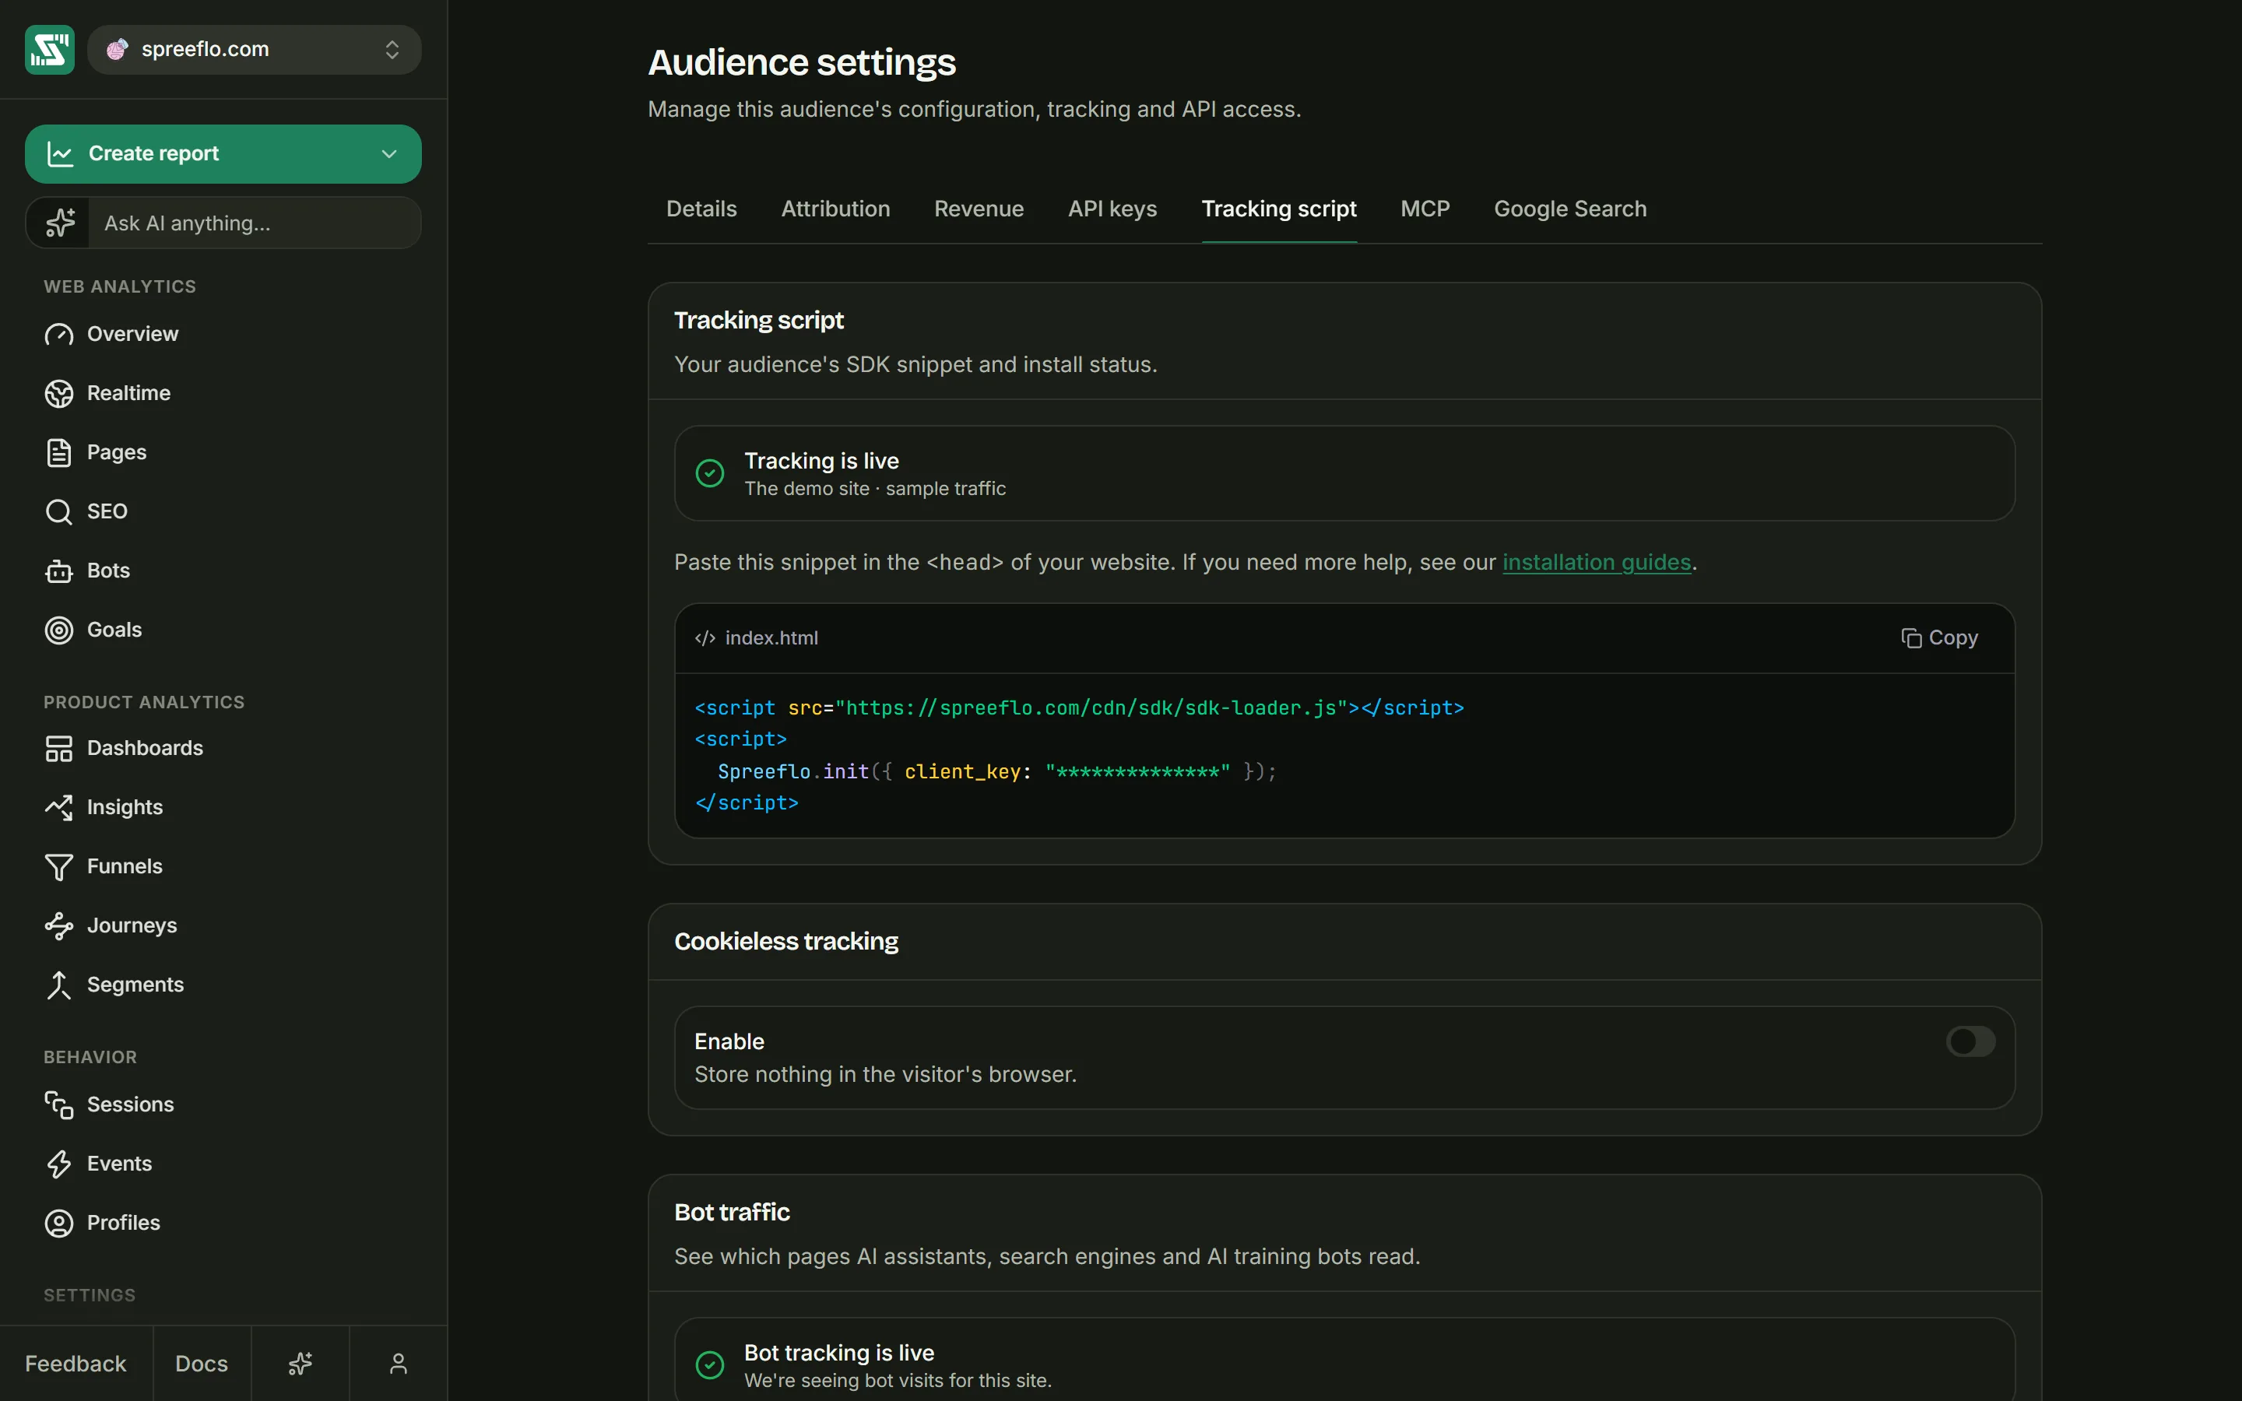The width and height of the screenshot is (2242, 1401).
Task: Copy the index.html snippet
Action: [x=1939, y=637]
